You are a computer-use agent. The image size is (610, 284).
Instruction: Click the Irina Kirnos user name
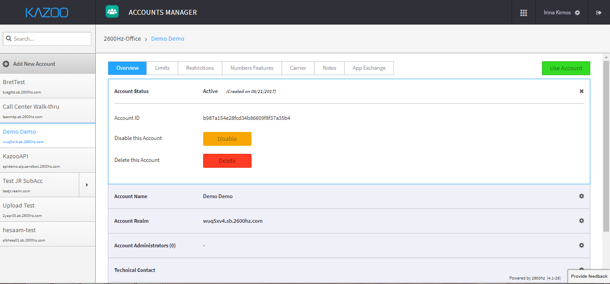click(x=557, y=13)
